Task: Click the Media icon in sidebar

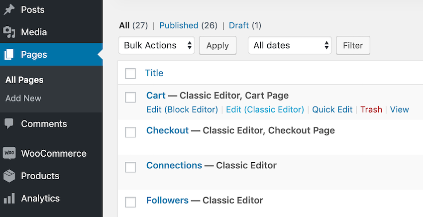Action: (9, 32)
